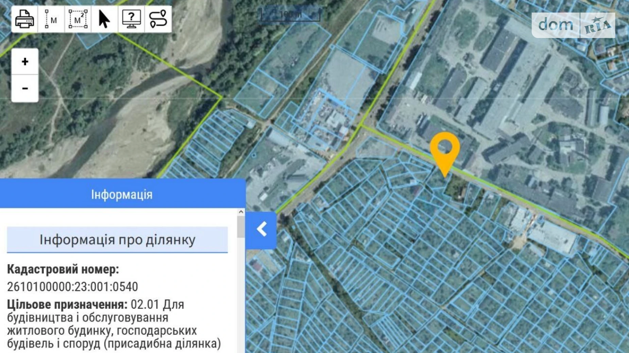The image size is (629, 353).
Task: Open the monitor question-mark info tool
Action: point(131,19)
